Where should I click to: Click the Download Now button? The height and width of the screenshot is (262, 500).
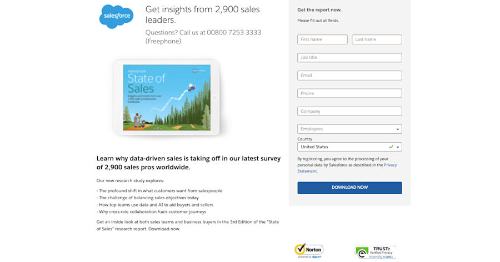[x=349, y=188]
